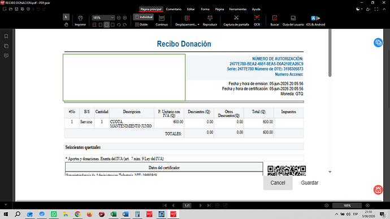Open the blue translate floating button

378,42
